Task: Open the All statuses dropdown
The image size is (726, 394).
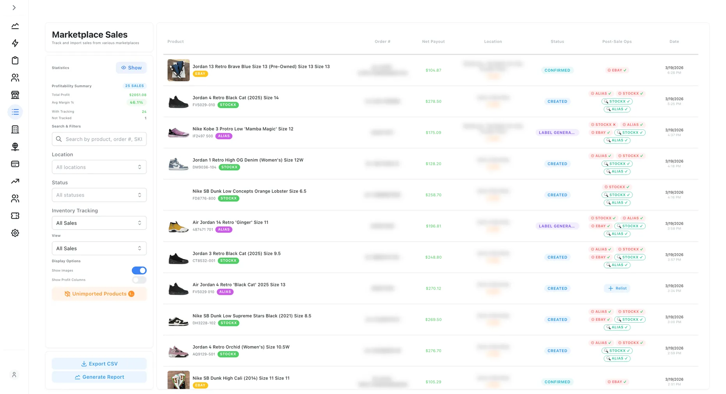Action: (x=99, y=195)
